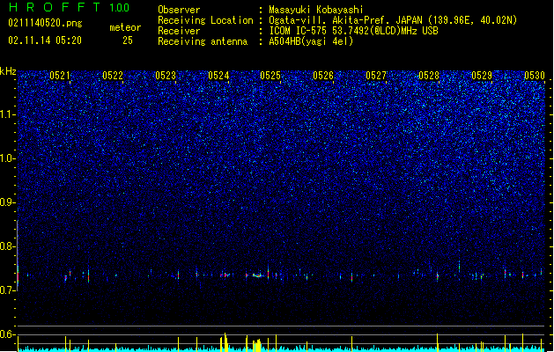Click the 0524 time marker
This screenshot has width=554, height=352.
(x=218, y=76)
